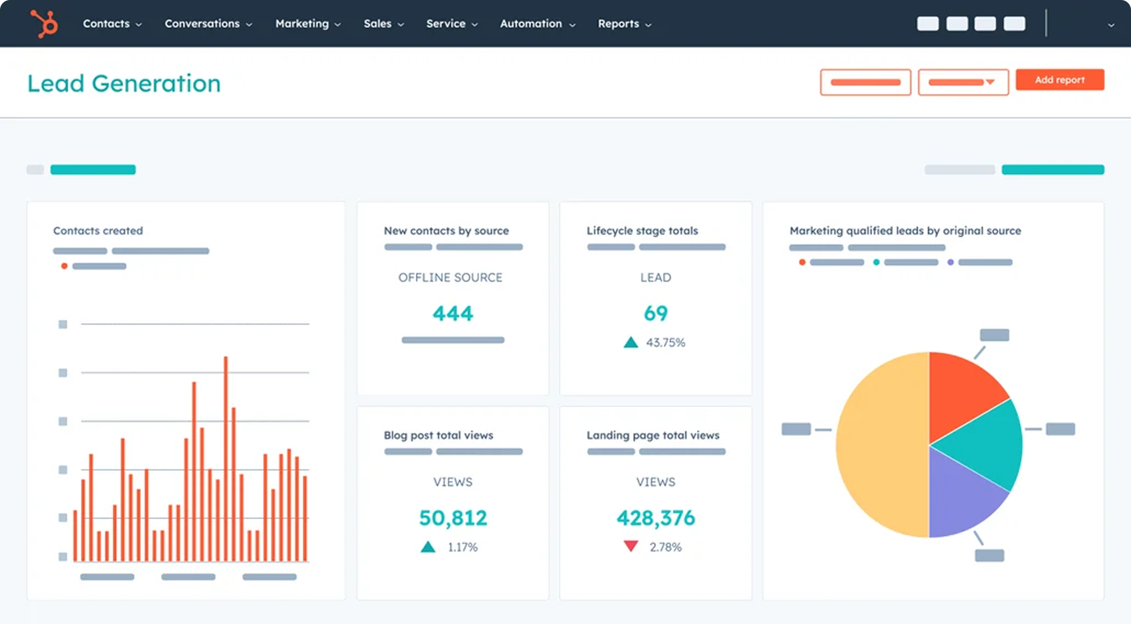Click the Add report button
Viewport: 1131px width, 624px height.
[1060, 80]
